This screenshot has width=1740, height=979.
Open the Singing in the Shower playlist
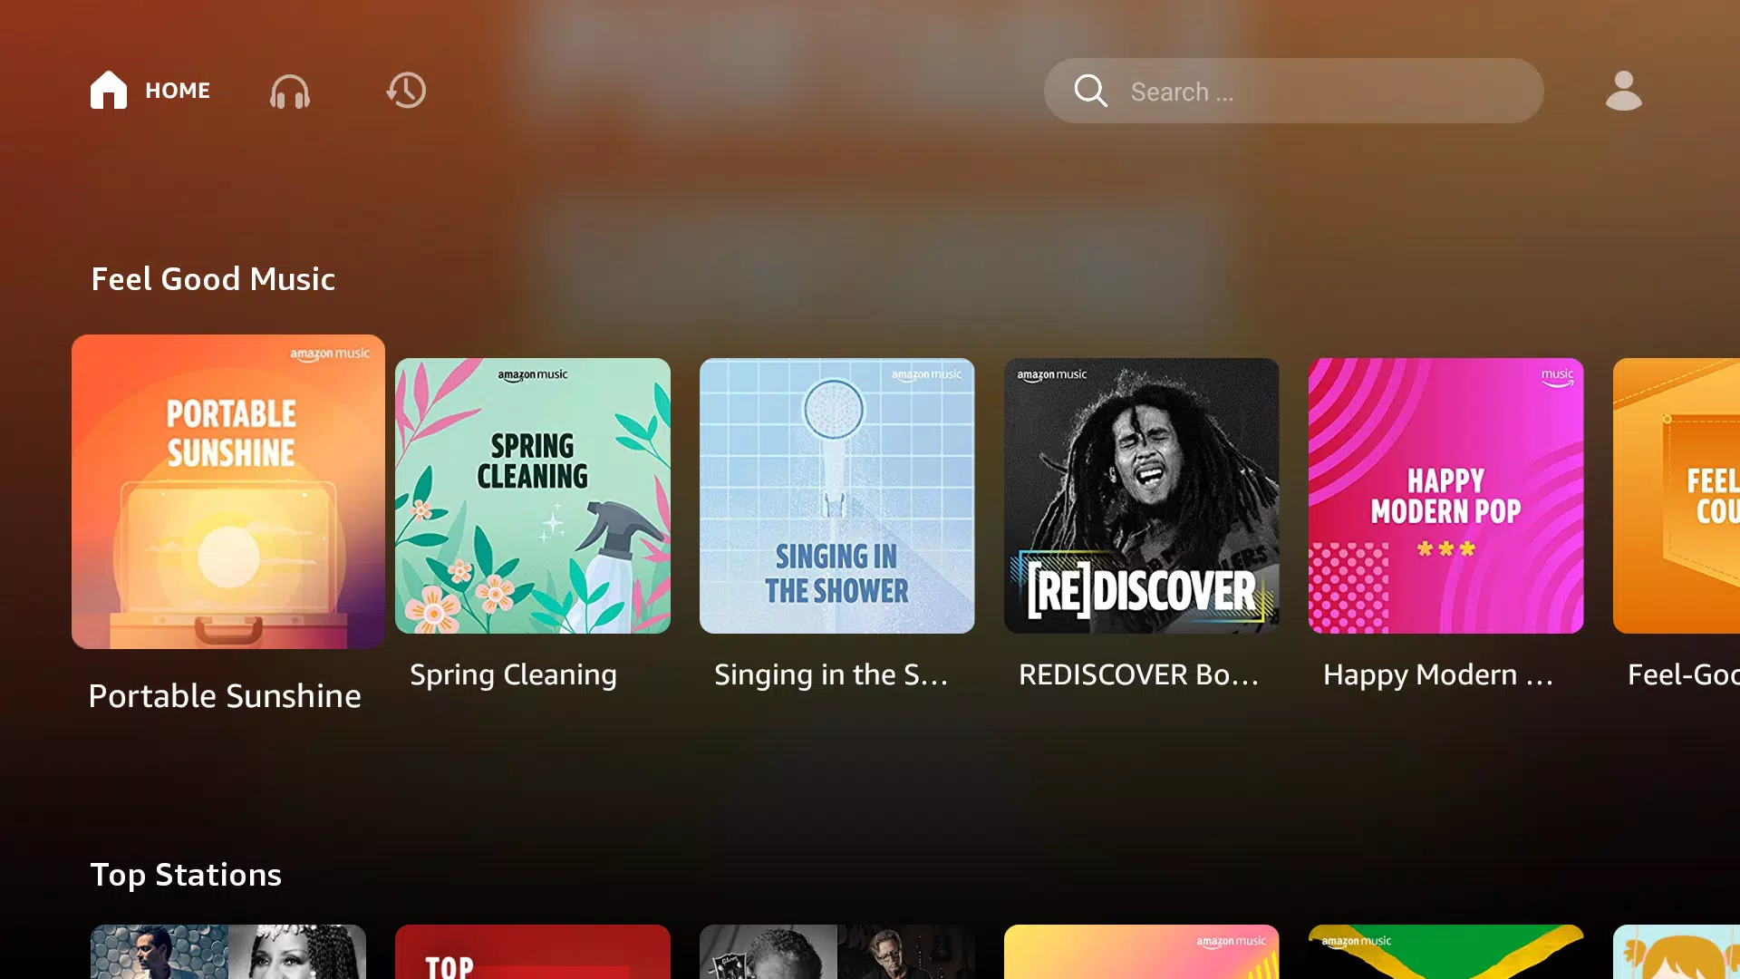click(x=836, y=495)
